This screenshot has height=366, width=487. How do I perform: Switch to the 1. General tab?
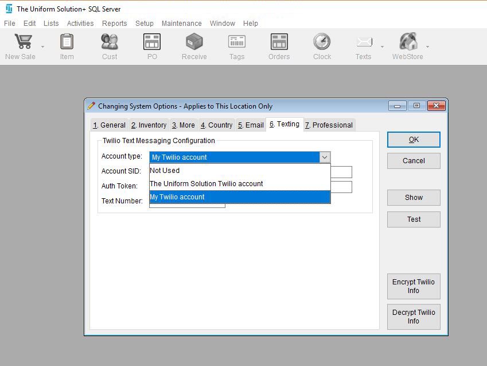click(x=109, y=125)
